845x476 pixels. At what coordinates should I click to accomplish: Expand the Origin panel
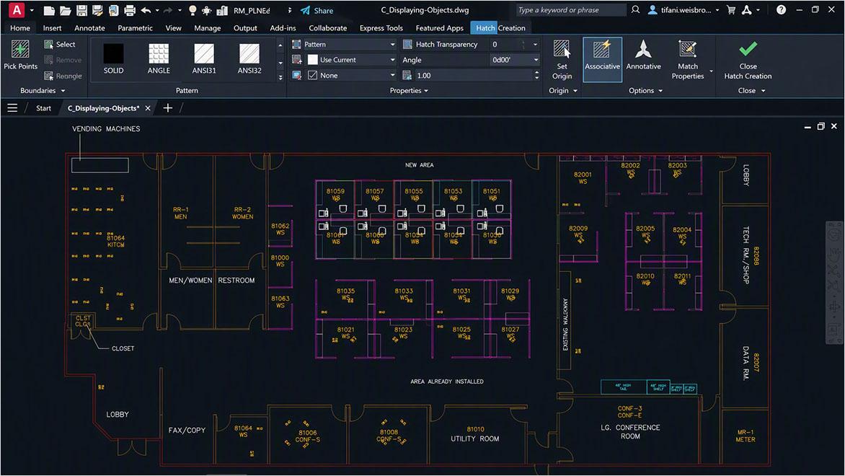562,91
